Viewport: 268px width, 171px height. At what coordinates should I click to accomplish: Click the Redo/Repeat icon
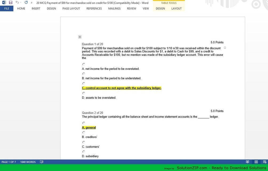(26, 3)
